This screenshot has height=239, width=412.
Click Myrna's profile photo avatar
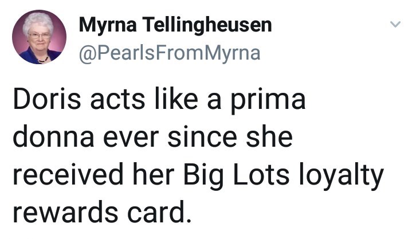click(40, 37)
